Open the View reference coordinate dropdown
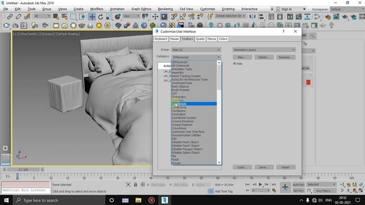The height and width of the screenshot is (205, 365). coord(131,16)
